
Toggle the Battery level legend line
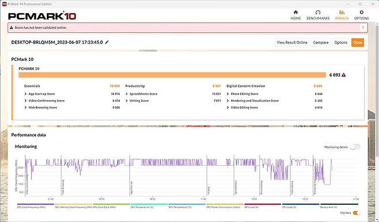pyautogui.click(x=339, y=204)
